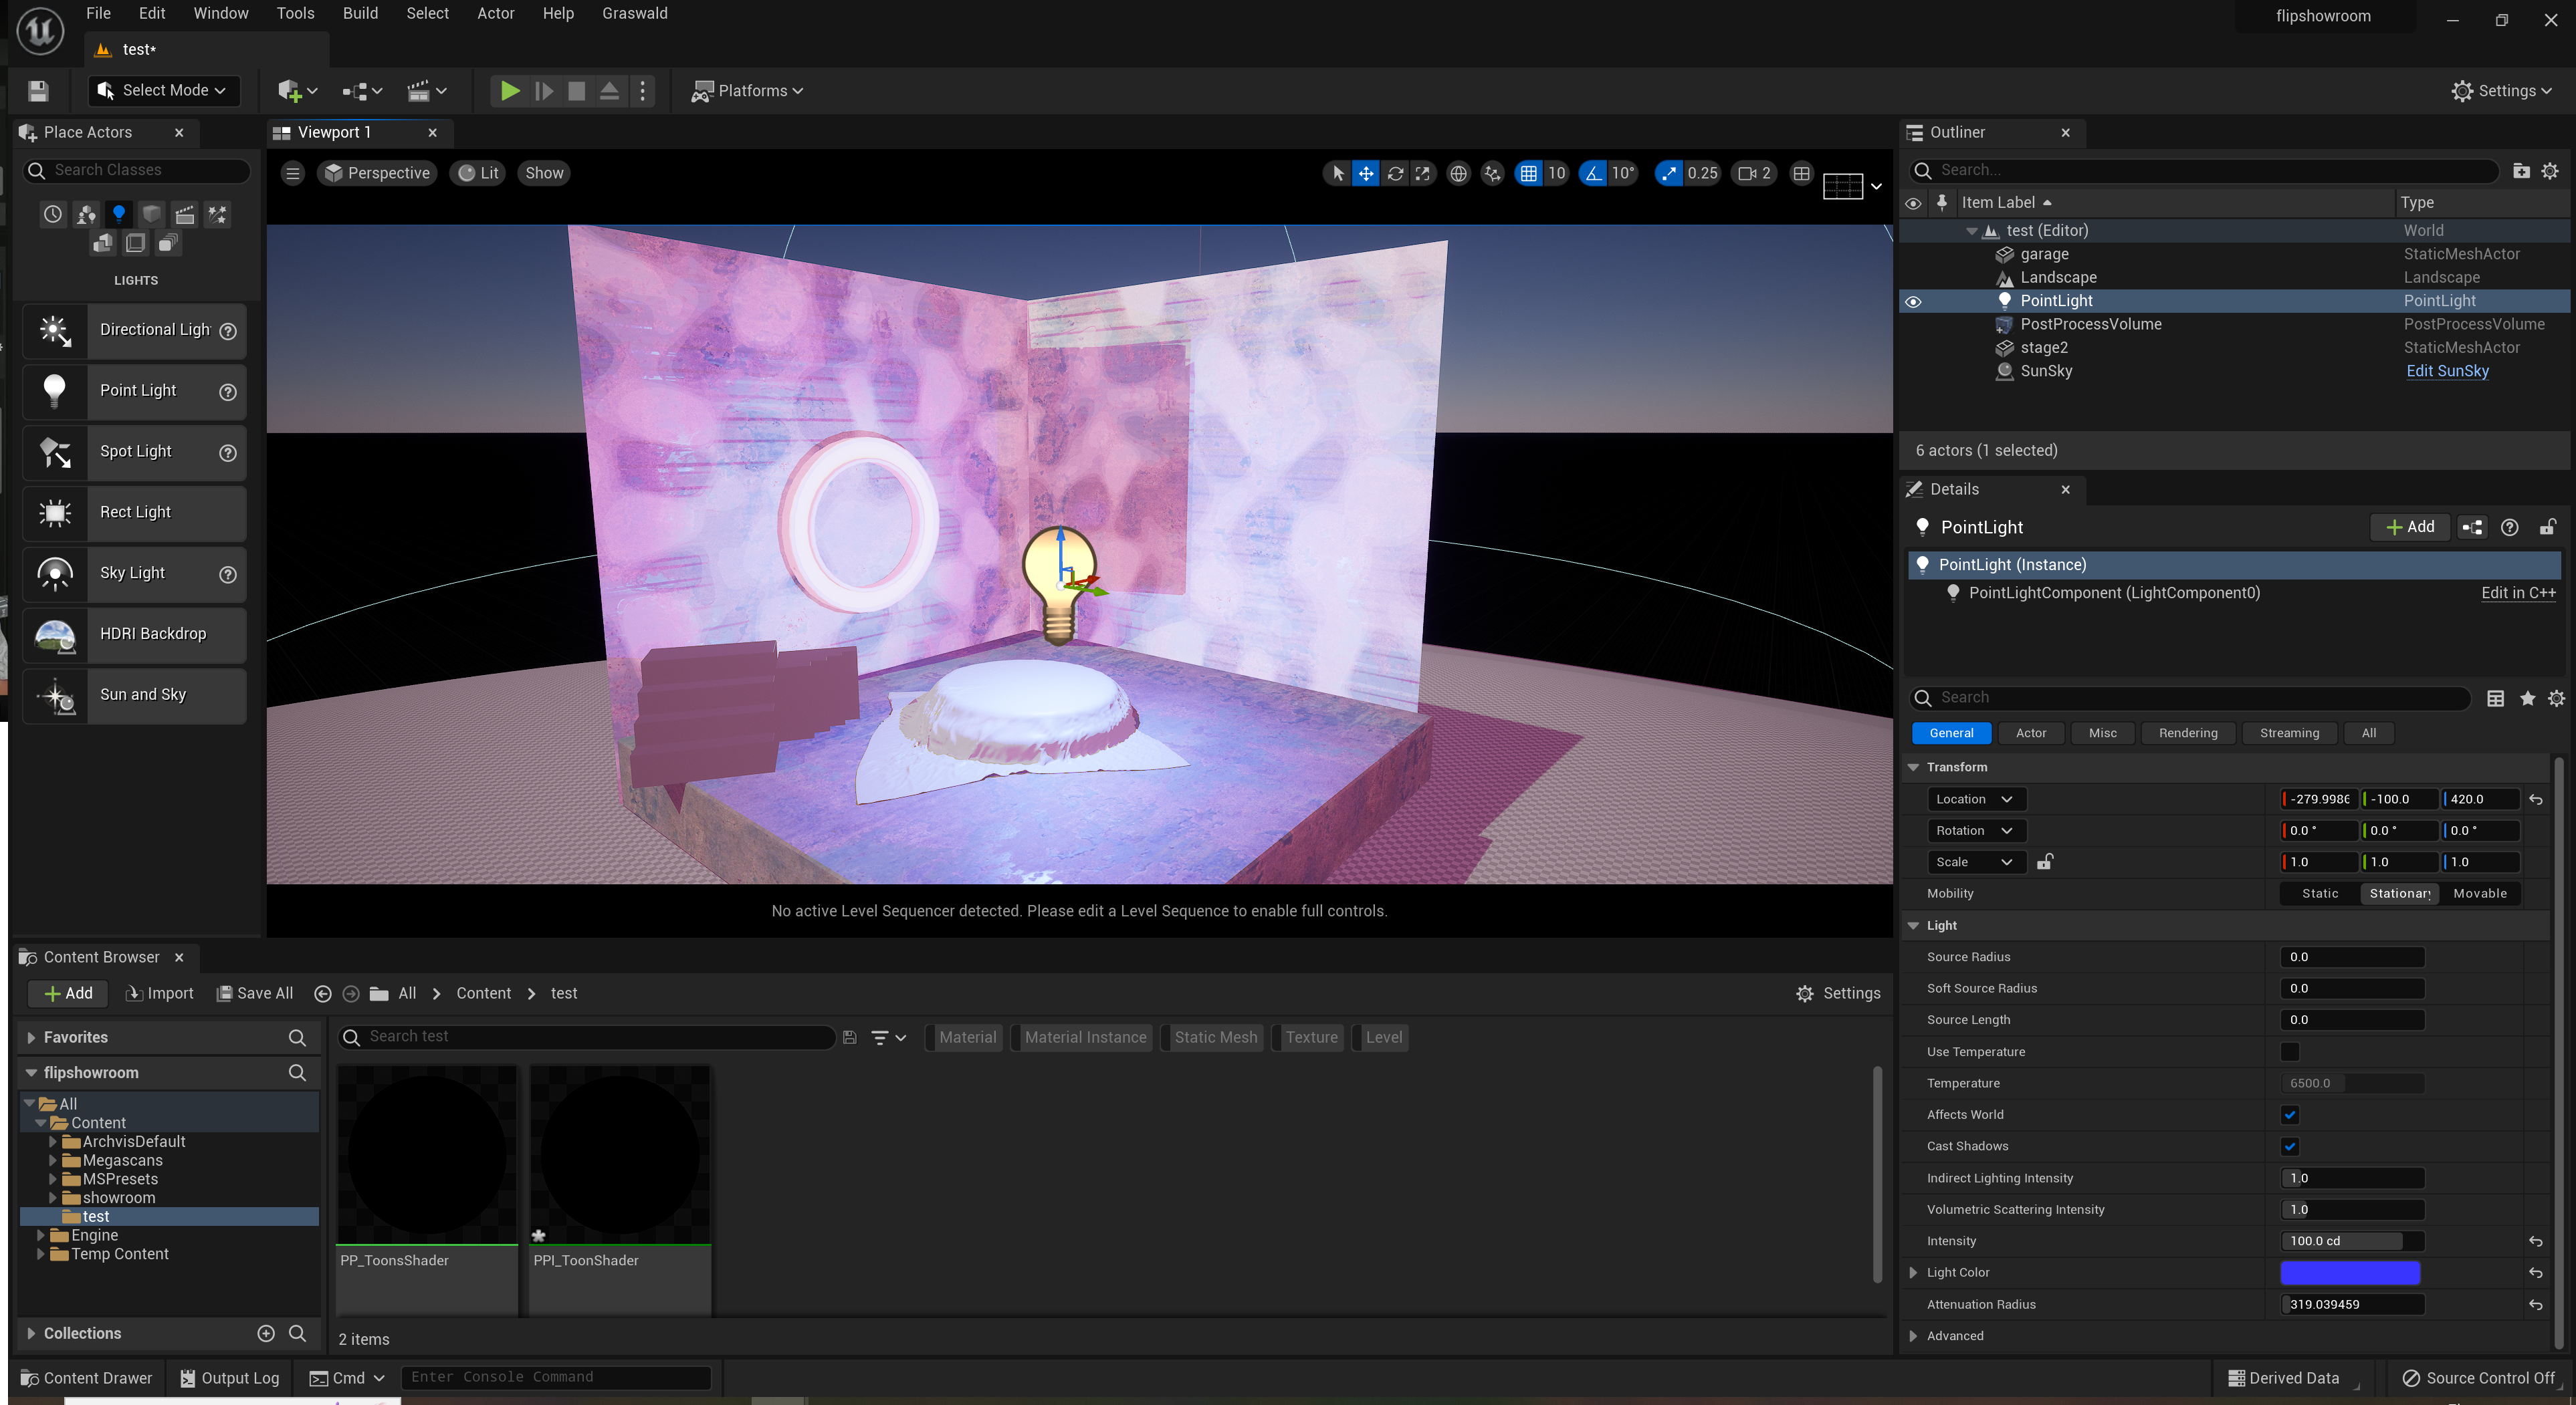This screenshot has width=2576, height=1405.
Task: Open the Build menu
Action: [x=360, y=13]
